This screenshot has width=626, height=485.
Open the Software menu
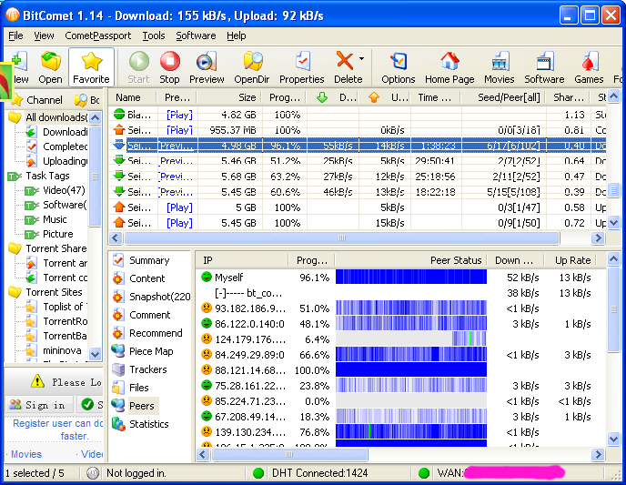pos(196,35)
